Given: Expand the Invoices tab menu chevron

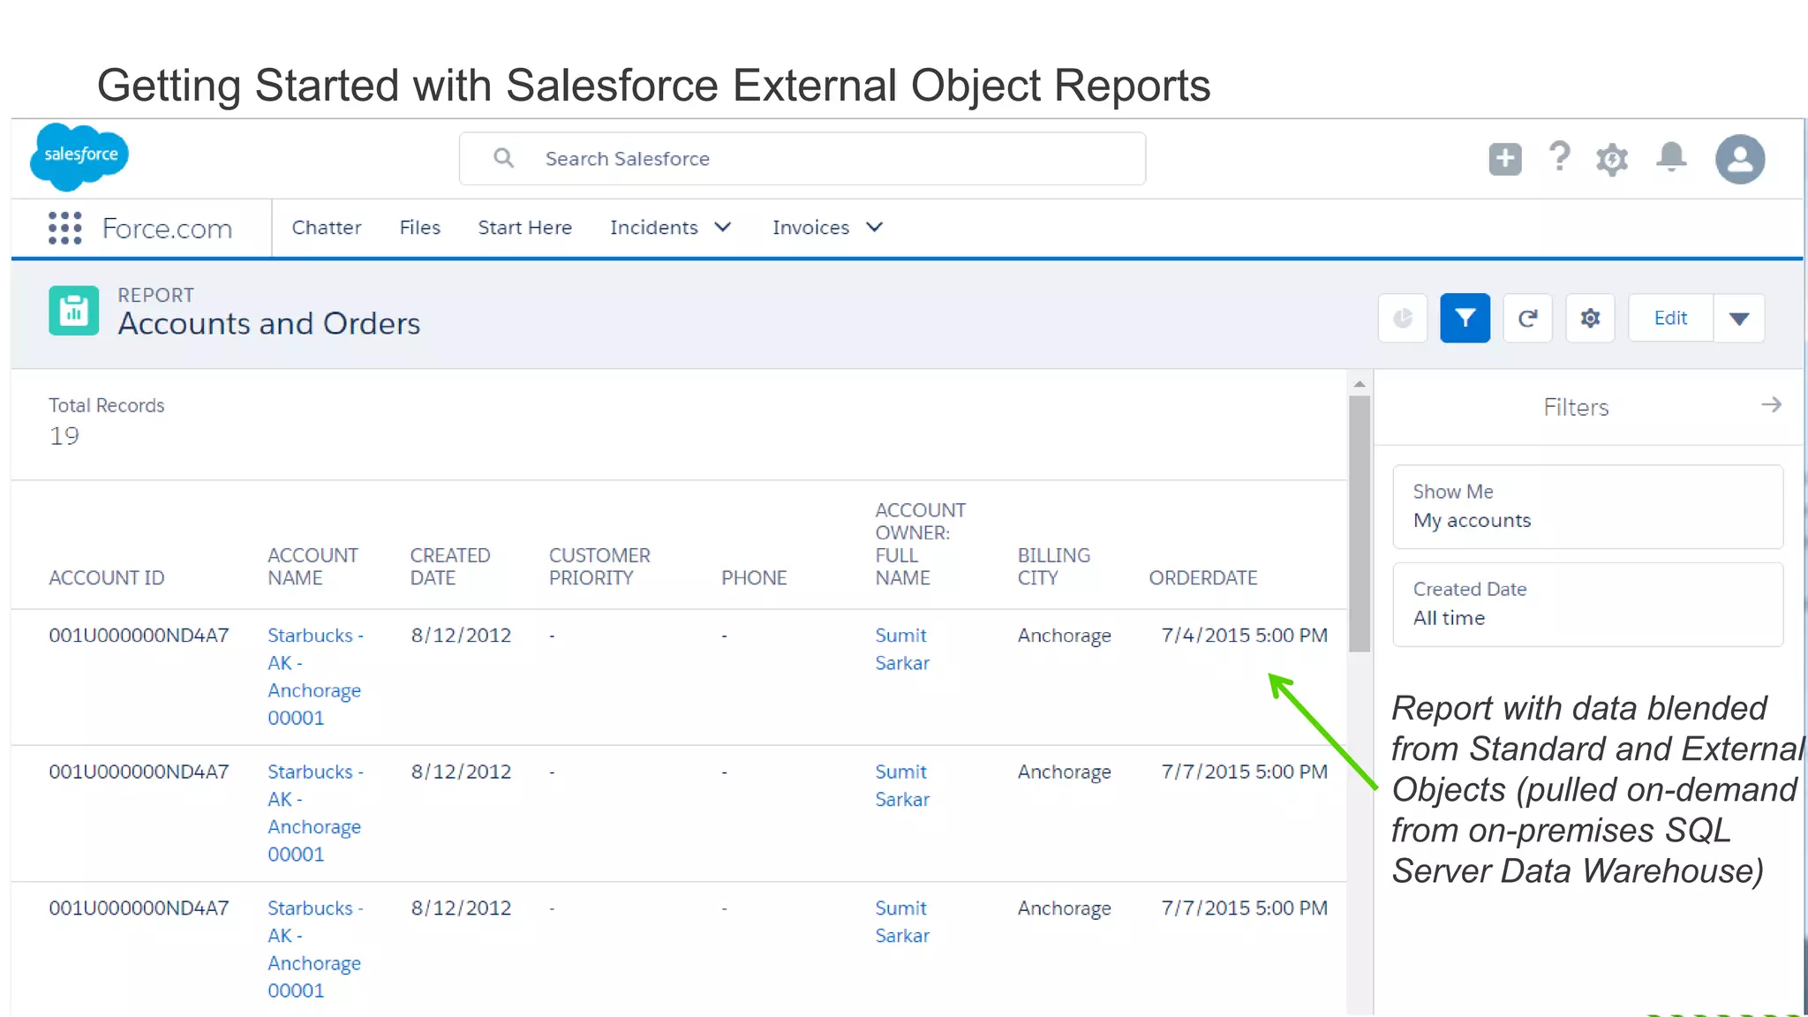Looking at the screenshot, I should click(875, 228).
